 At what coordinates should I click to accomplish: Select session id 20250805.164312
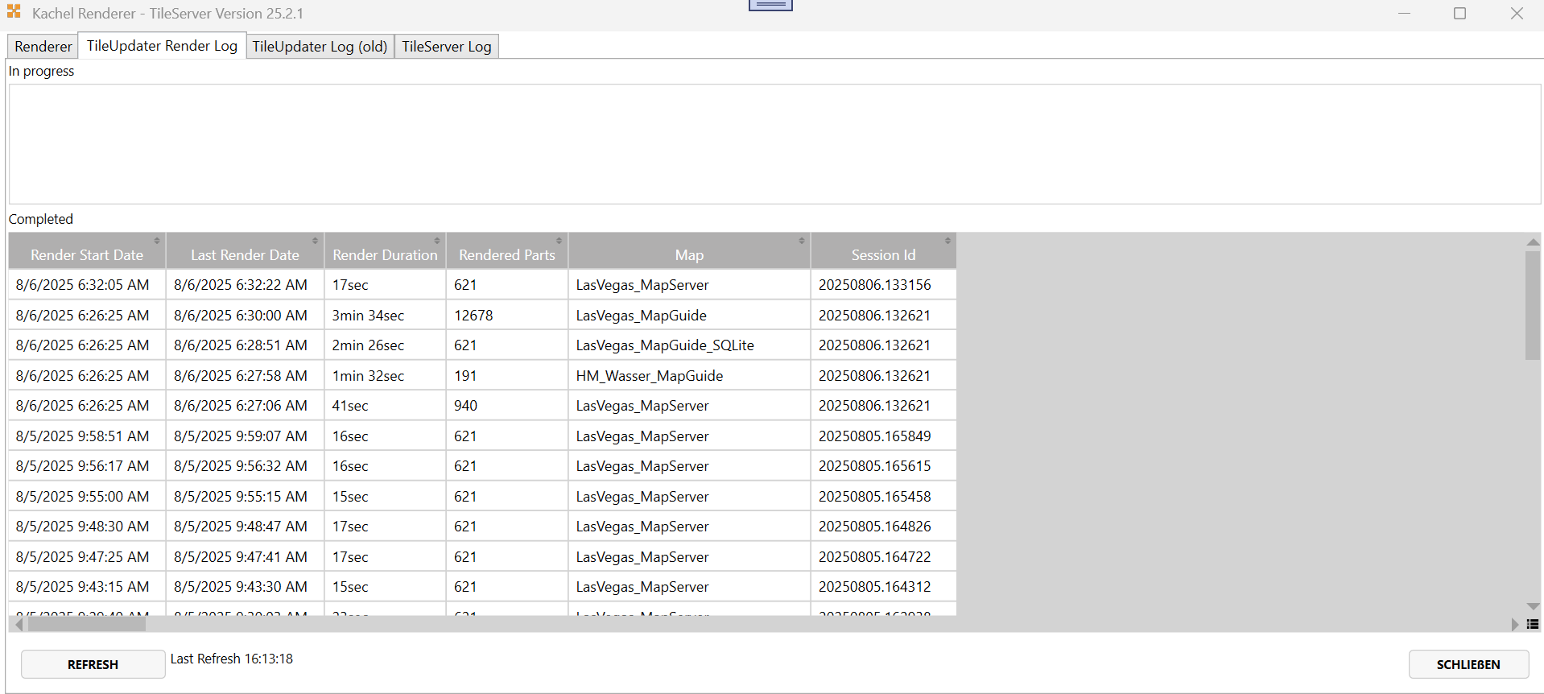point(883,587)
